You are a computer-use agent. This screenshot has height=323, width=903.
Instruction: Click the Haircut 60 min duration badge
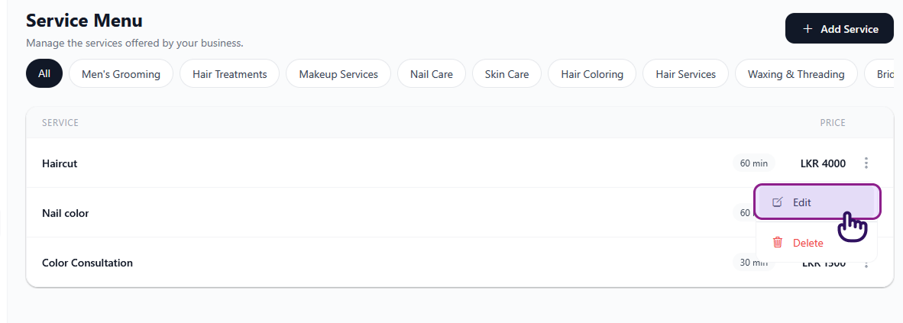click(x=753, y=163)
